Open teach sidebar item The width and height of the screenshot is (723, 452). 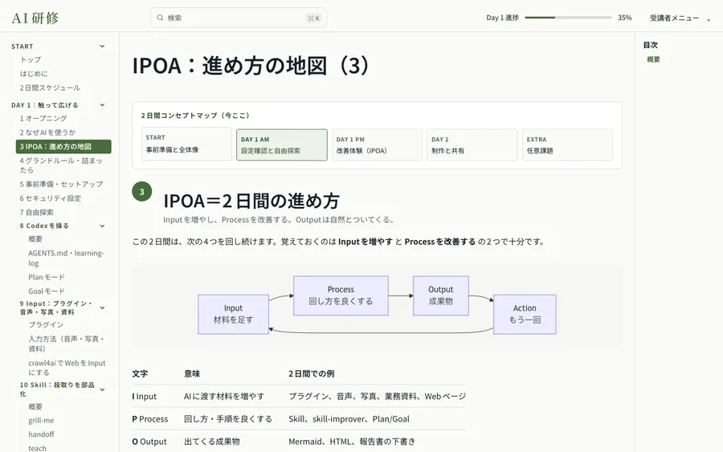(37, 448)
